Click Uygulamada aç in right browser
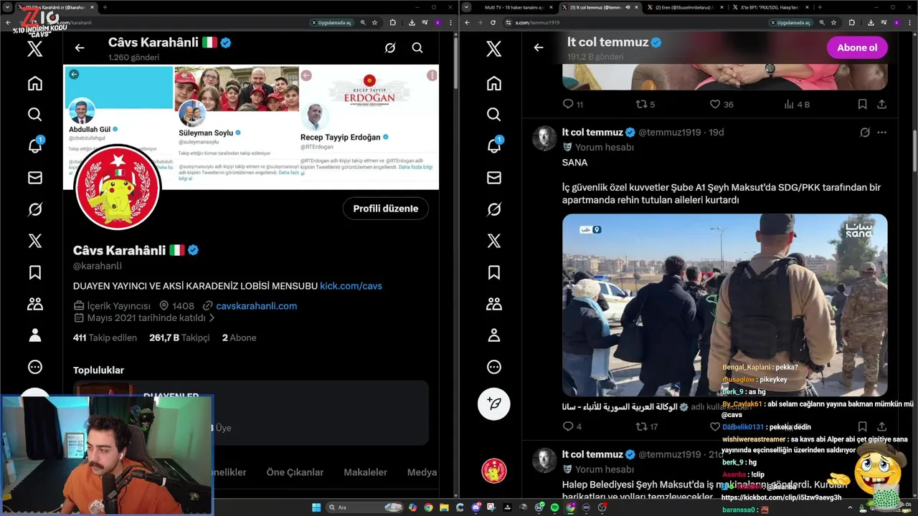The width and height of the screenshot is (918, 516). click(x=790, y=22)
